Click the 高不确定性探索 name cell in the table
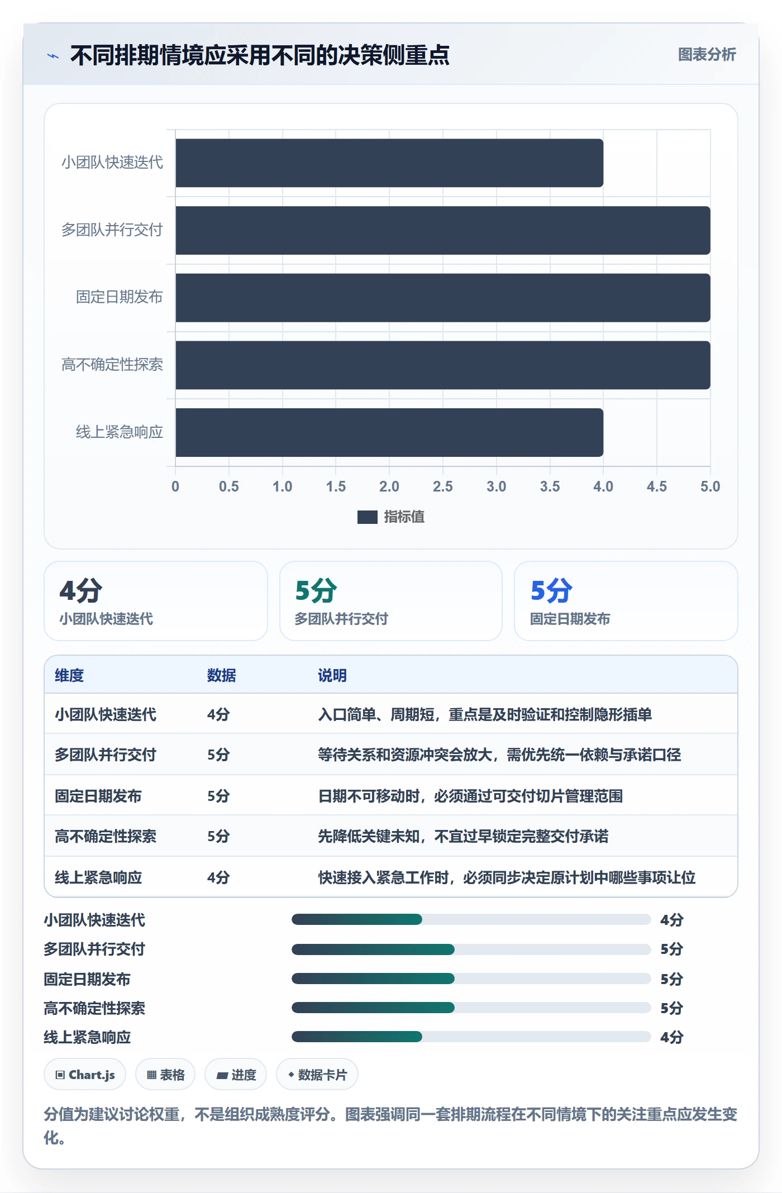 tap(106, 836)
